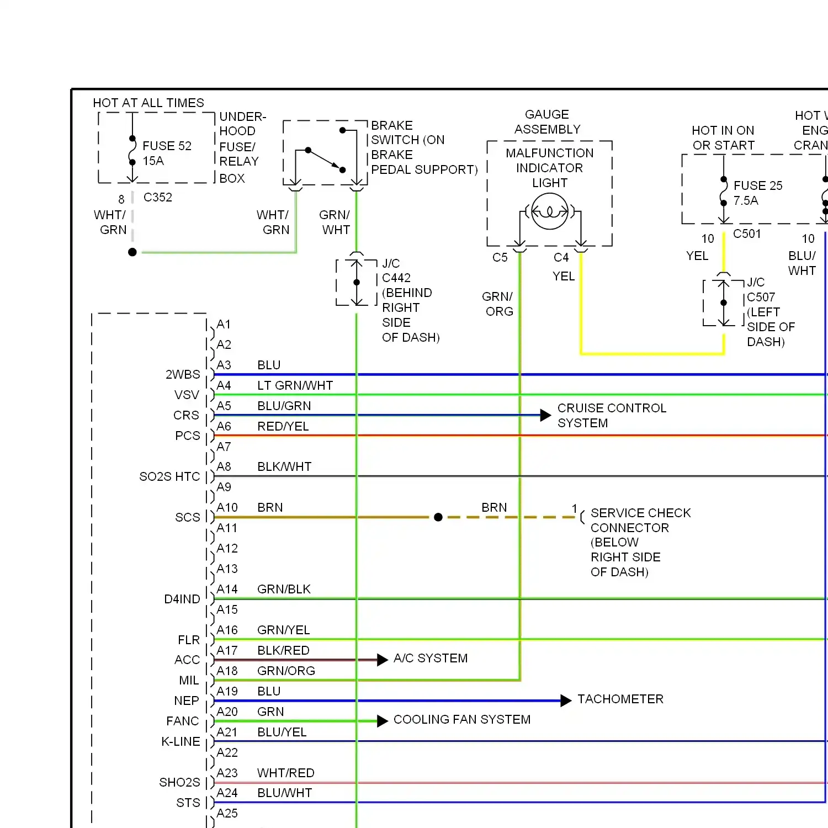Click the "FANC" signal name

click(182, 721)
